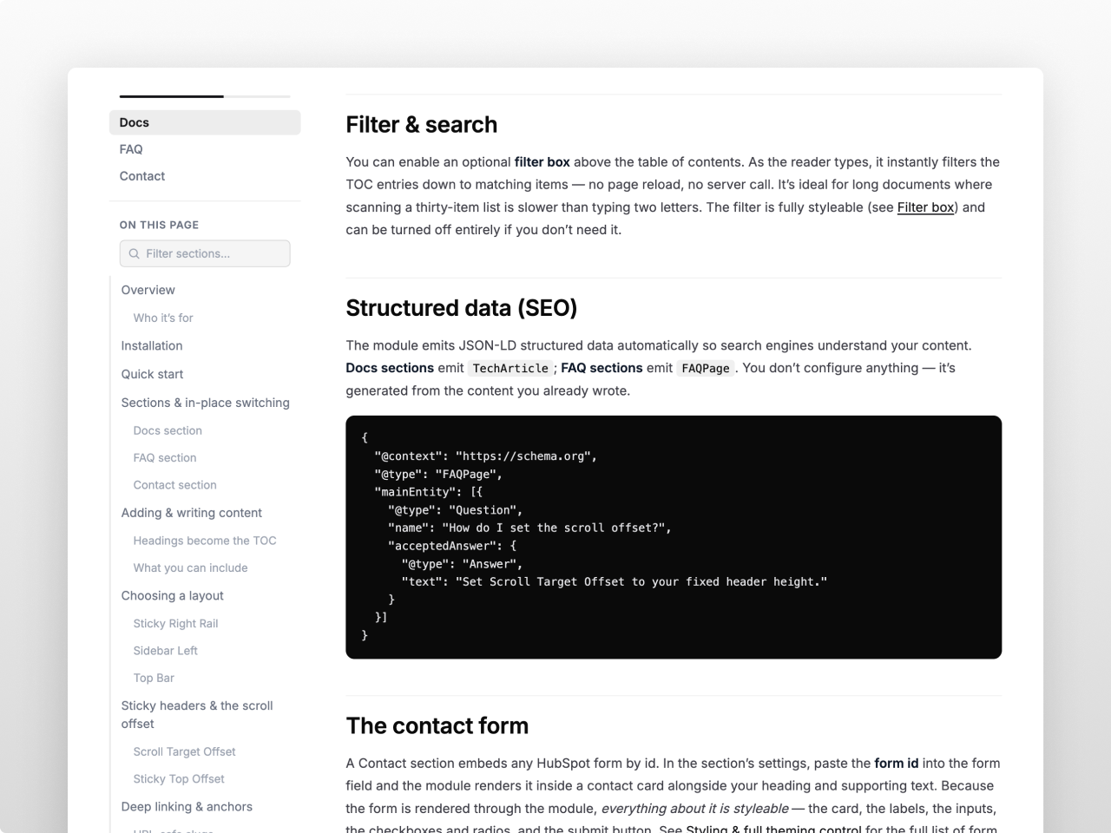Jump to Docs section sub-entry
Screen dimensions: 1111x833
point(168,430)
